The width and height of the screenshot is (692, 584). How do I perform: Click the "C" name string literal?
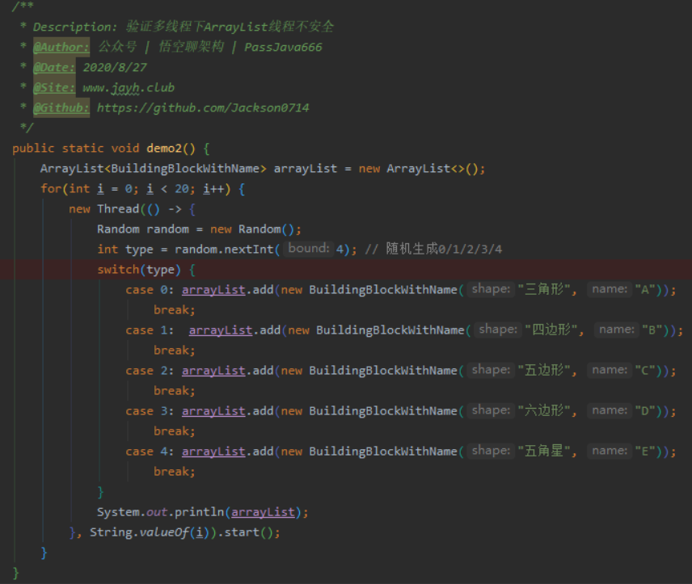(645, 371)
